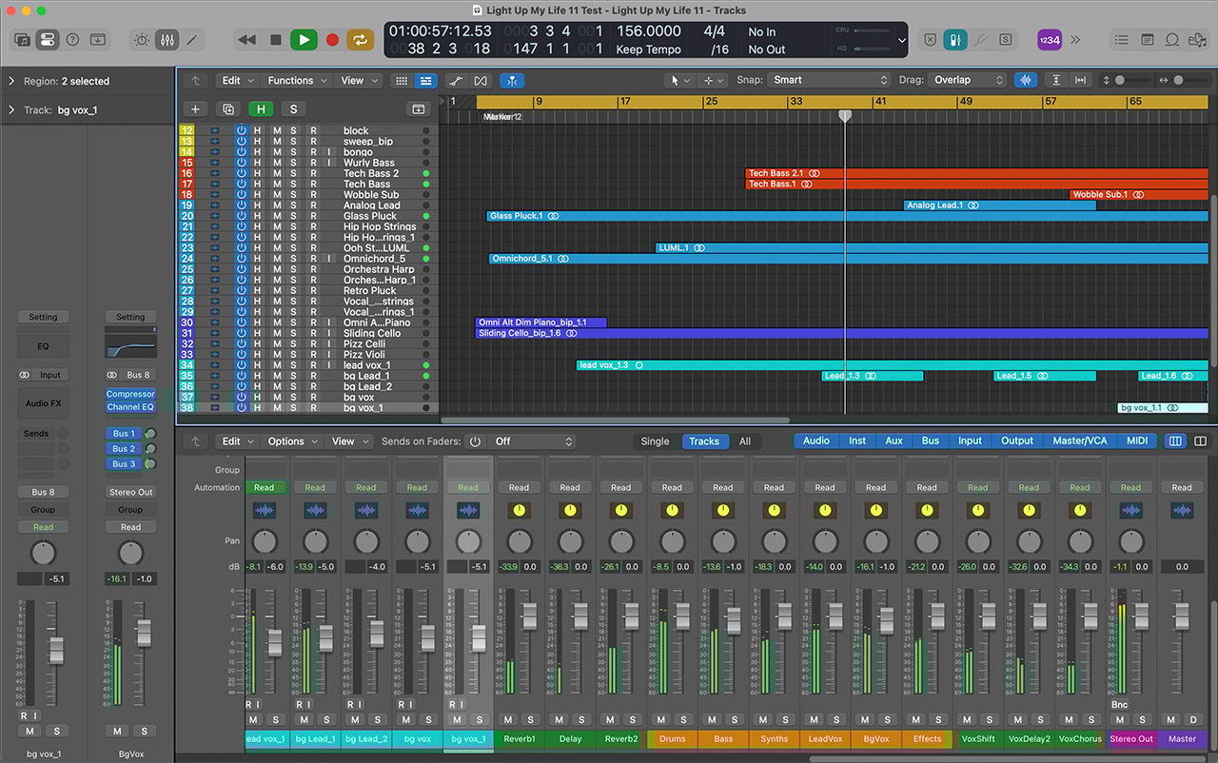The image size is (1218, 763).
Task: Expand the Region: 2 selected inspector
Action: [10, 81]
